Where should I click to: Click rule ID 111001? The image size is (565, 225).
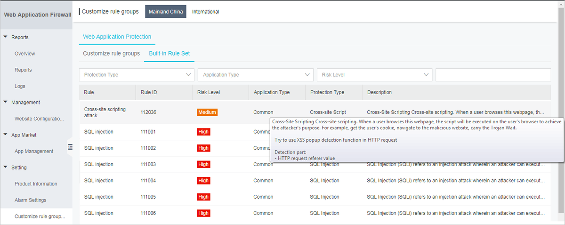[148, 132]
